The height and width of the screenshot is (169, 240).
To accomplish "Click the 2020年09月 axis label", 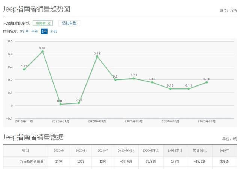I will [207, 121].
